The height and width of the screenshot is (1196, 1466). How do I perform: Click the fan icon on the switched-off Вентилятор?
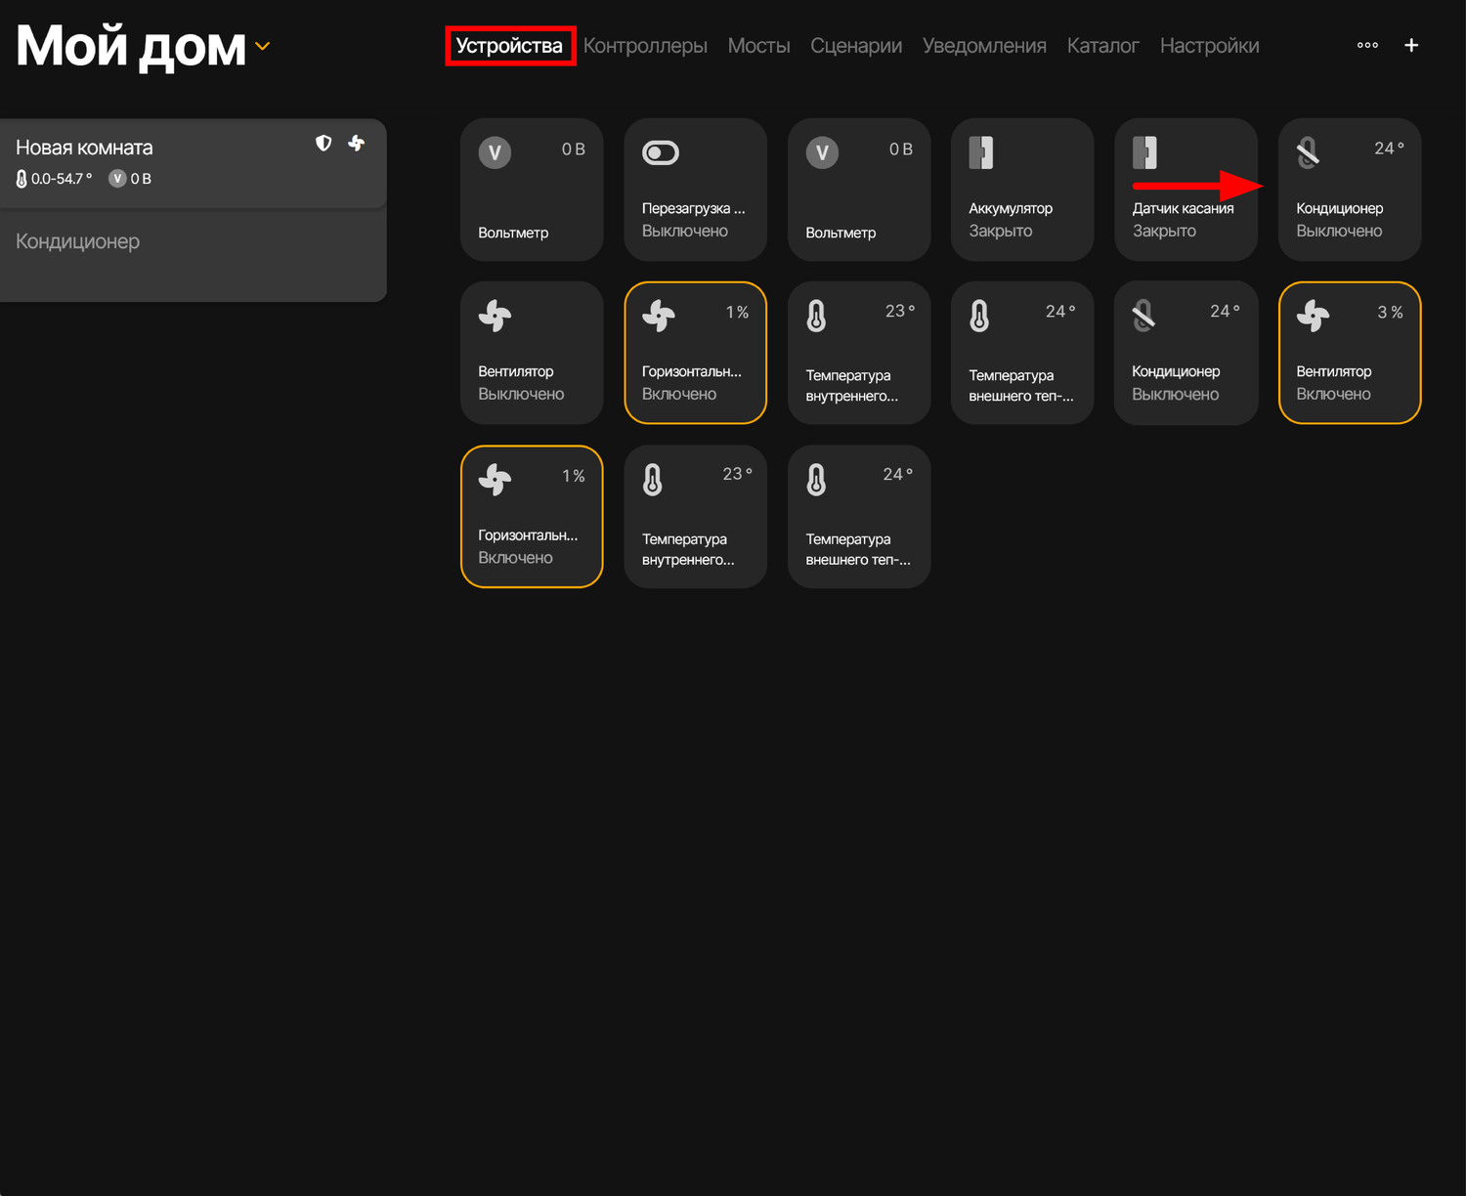(x=496, y=316)
